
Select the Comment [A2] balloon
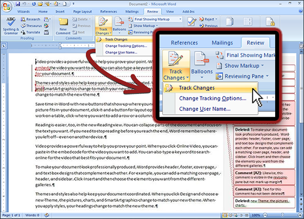coord(264,177)
